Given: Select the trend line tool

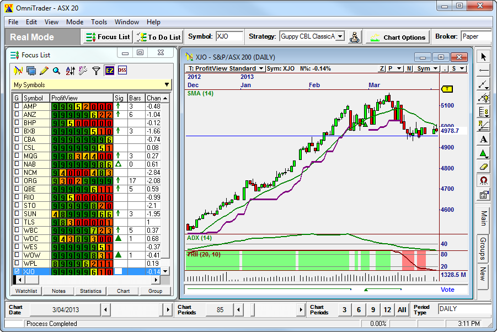Looking at the screenshot, I should pos(483,84).
